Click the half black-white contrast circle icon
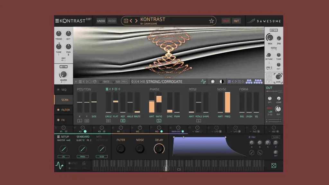This screenshot has height=185, width=329. (x=221, y=82)
